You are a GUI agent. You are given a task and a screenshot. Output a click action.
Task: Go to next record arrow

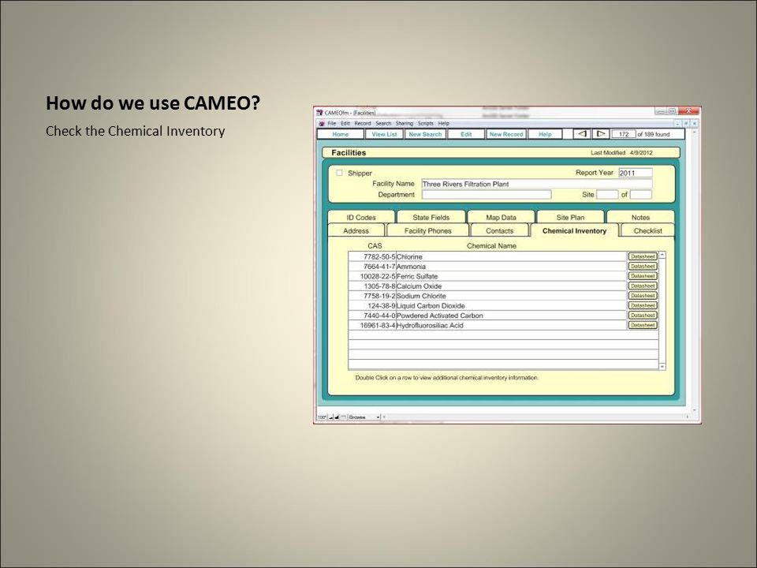[x=600, y=134]
